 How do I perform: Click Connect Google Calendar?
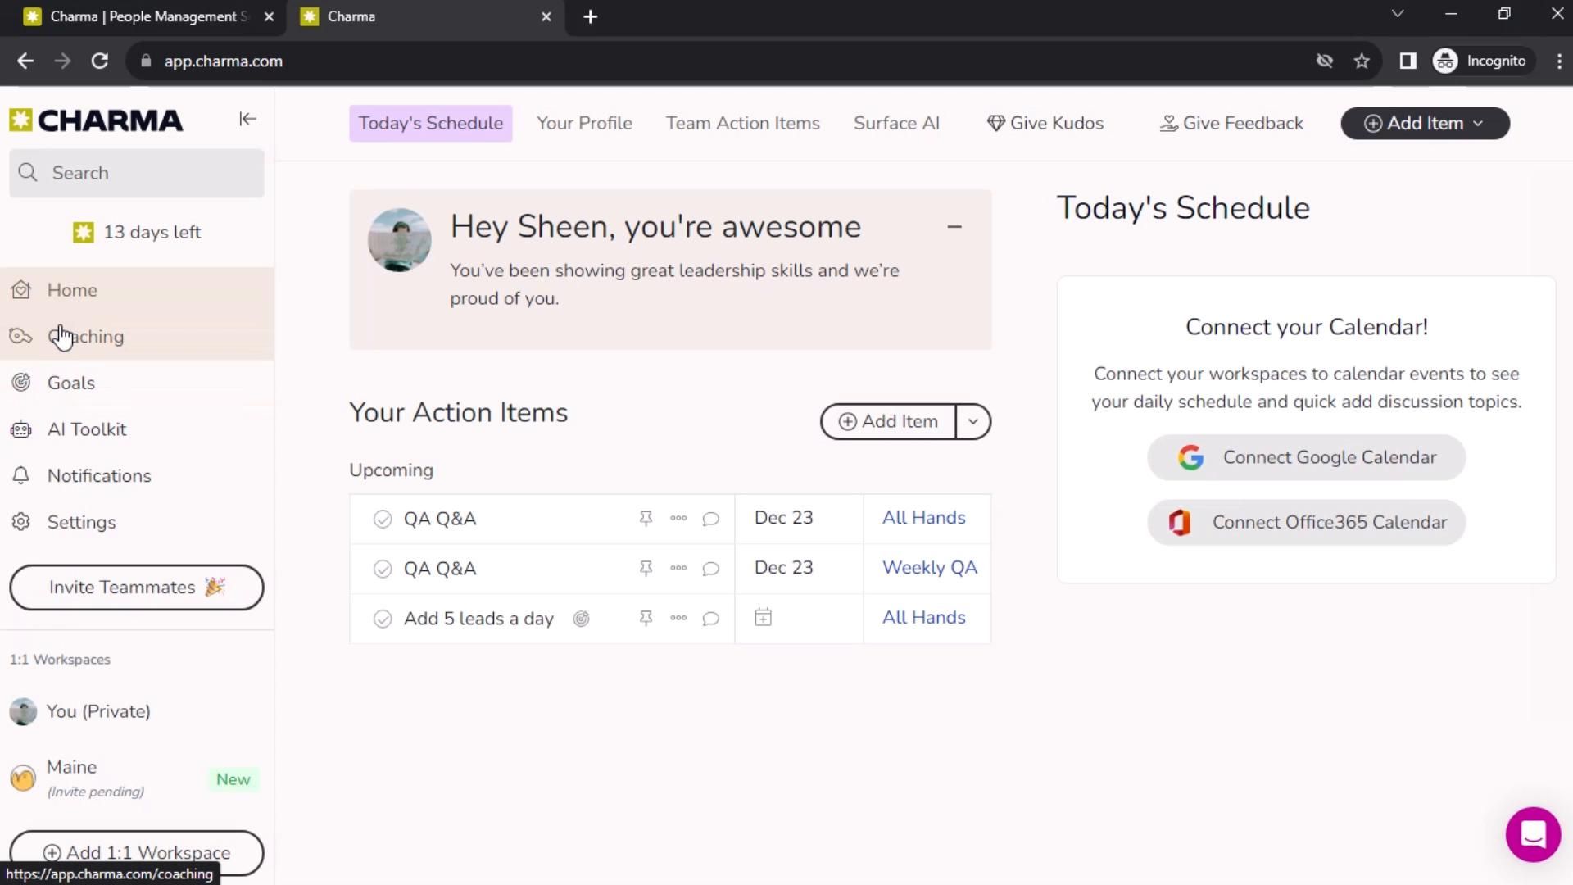tap(1306, 458)
